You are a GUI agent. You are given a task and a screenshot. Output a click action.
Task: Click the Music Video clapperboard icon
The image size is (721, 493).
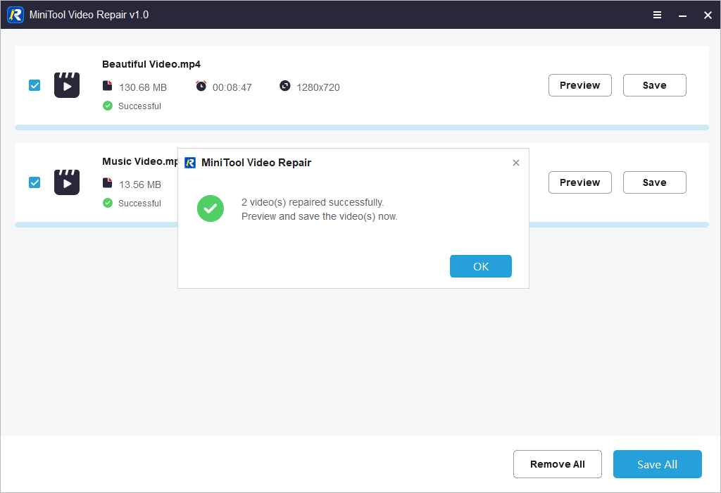[67, 182]
